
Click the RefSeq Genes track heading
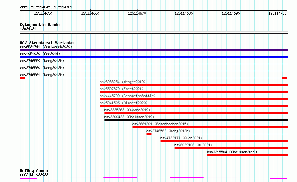point(34,171)
